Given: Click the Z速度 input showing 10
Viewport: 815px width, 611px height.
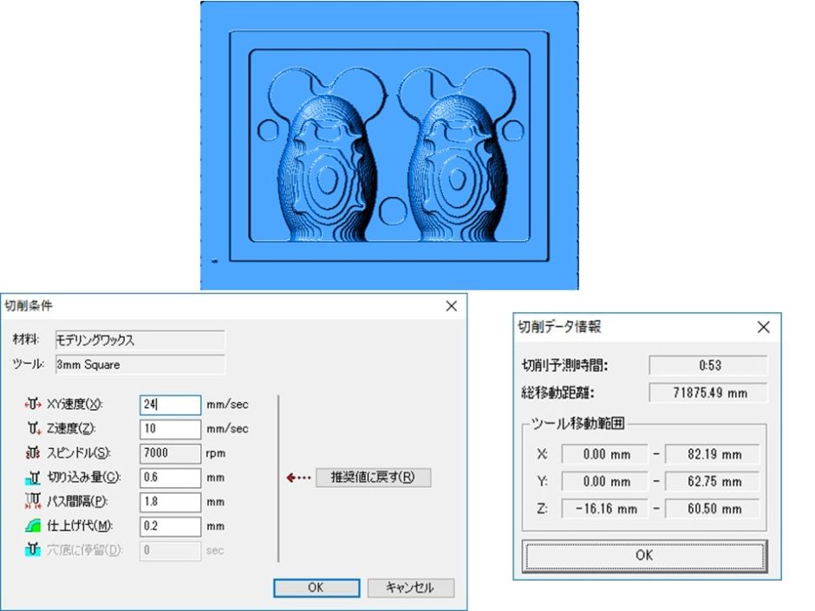Looking at the screenshot, I should coord(170,429).
